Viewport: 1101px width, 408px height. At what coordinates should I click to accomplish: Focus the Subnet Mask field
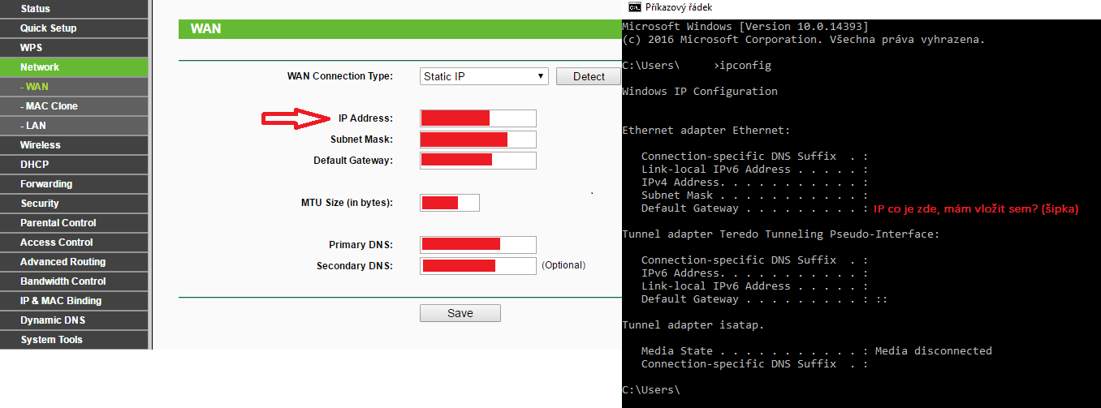(x=477, y=140)
